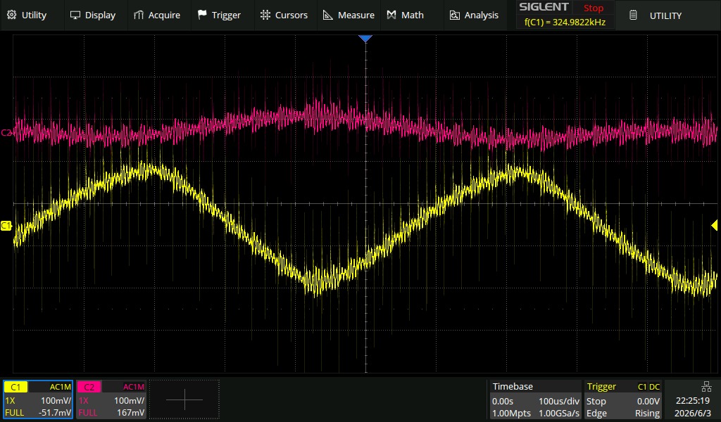This screenshot has height=422, width=721.
Task: Click the 1.00GSa/s sample rate value
Action: click(x=558, y=414)
